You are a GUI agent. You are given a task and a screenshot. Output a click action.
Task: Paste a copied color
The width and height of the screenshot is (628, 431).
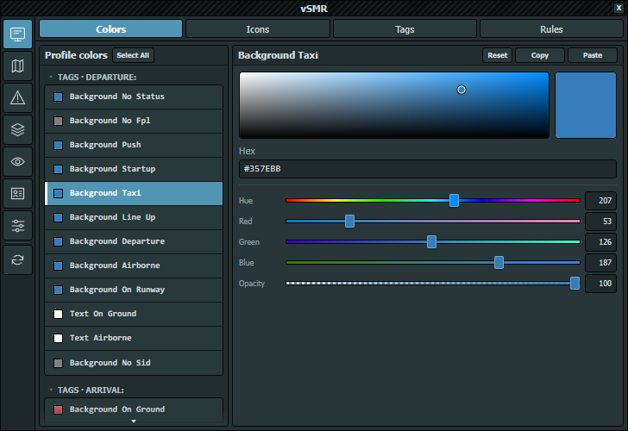tap(593, 55)
